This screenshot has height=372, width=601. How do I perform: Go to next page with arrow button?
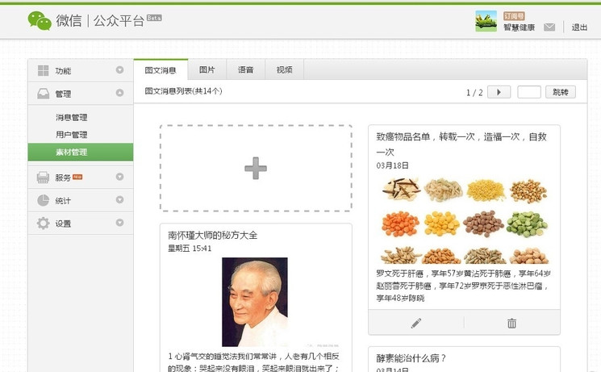499,92
